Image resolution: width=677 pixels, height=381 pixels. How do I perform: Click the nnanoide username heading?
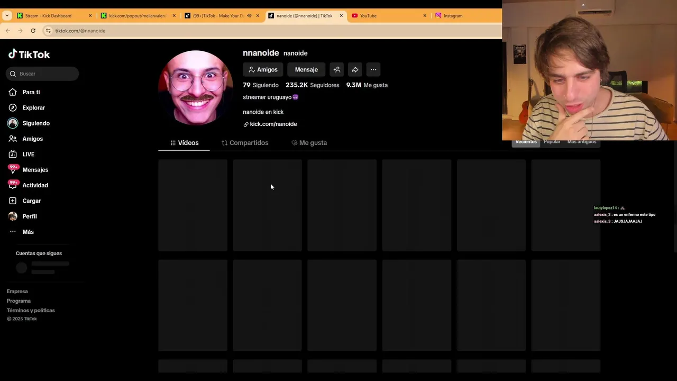(x=261, y=53)
